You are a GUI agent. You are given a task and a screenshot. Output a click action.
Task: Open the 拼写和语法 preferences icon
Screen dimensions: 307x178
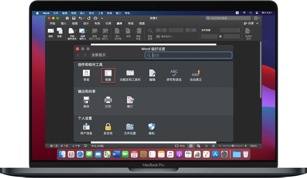[174, 74]
